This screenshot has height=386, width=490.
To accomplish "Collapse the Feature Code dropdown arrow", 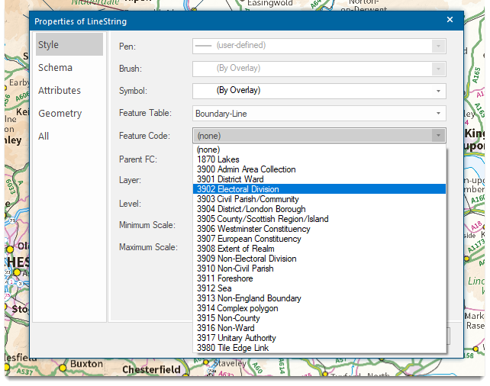I will click(x=438, y=136).
